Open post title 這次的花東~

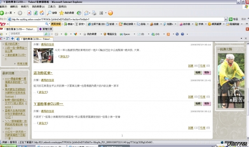(x=43, y=73)
